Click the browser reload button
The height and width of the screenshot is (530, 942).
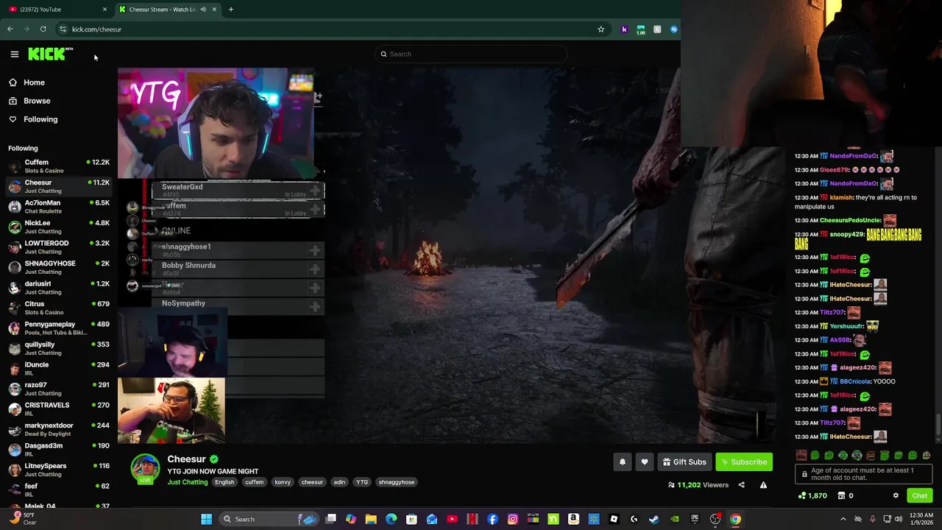(43, 29)
